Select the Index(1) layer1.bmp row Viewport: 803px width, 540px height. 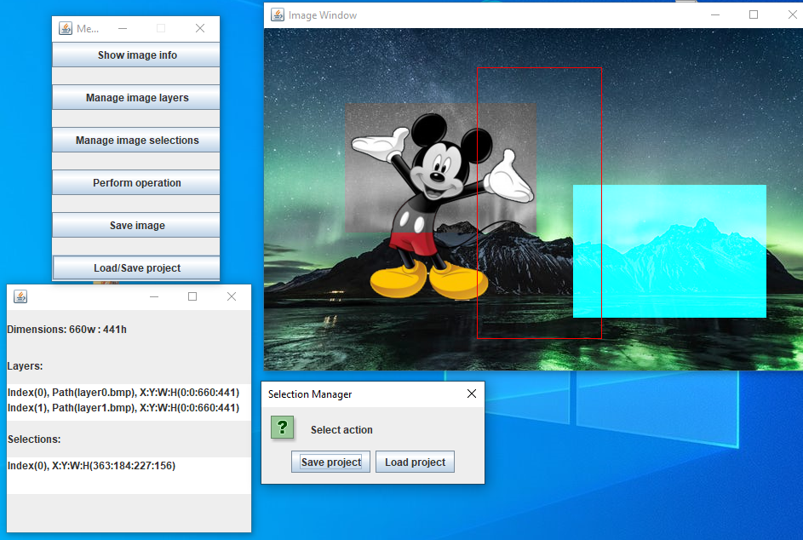(129, 408)
